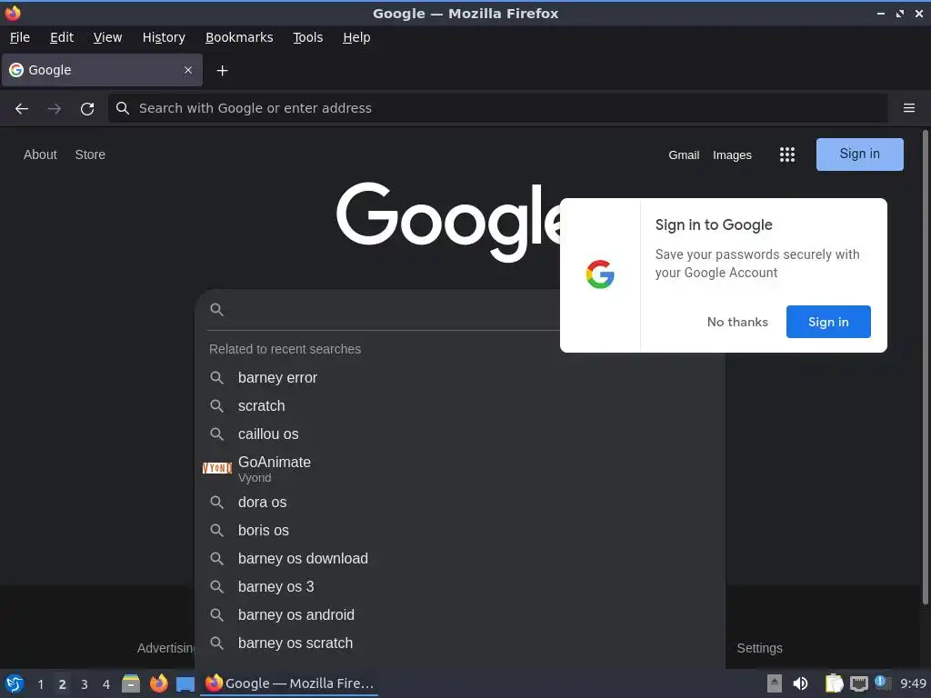The width and height of the screenshot is (931, 698).
Task: Click the search icon beside scratch
Action: pyautogui.click(x=216, y=406)
